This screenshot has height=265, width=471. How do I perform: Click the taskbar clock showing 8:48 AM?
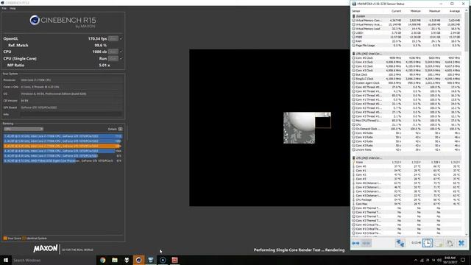pyautogui.click(x=450, y=260)
